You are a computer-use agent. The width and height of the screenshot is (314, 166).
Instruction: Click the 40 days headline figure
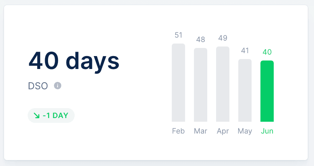[74, 61]
